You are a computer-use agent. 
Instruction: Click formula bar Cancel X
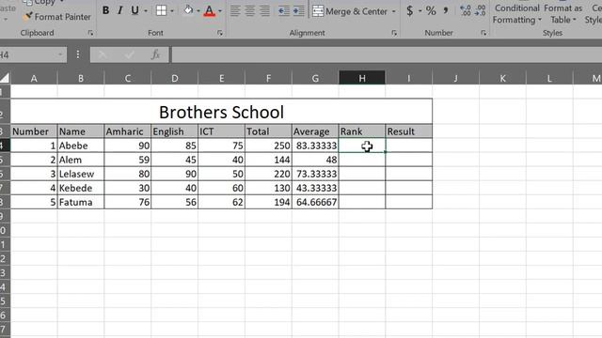click(x=103, y=54)
